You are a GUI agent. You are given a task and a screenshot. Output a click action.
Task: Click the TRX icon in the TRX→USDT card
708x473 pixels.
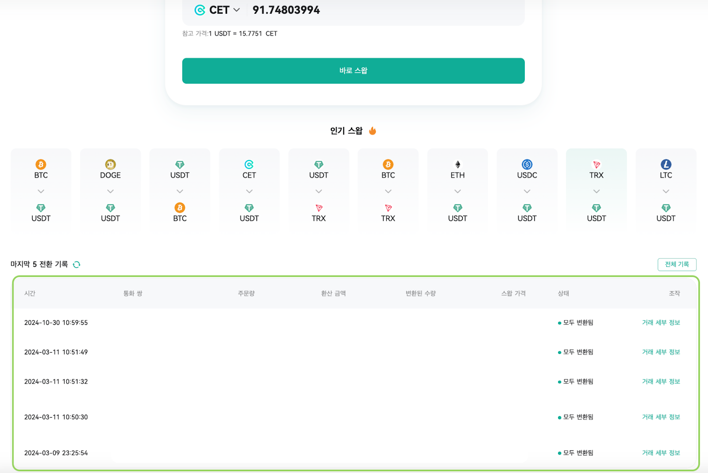point(596,164)
